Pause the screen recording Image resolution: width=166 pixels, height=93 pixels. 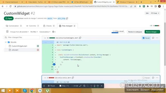[x=51, y=86]
